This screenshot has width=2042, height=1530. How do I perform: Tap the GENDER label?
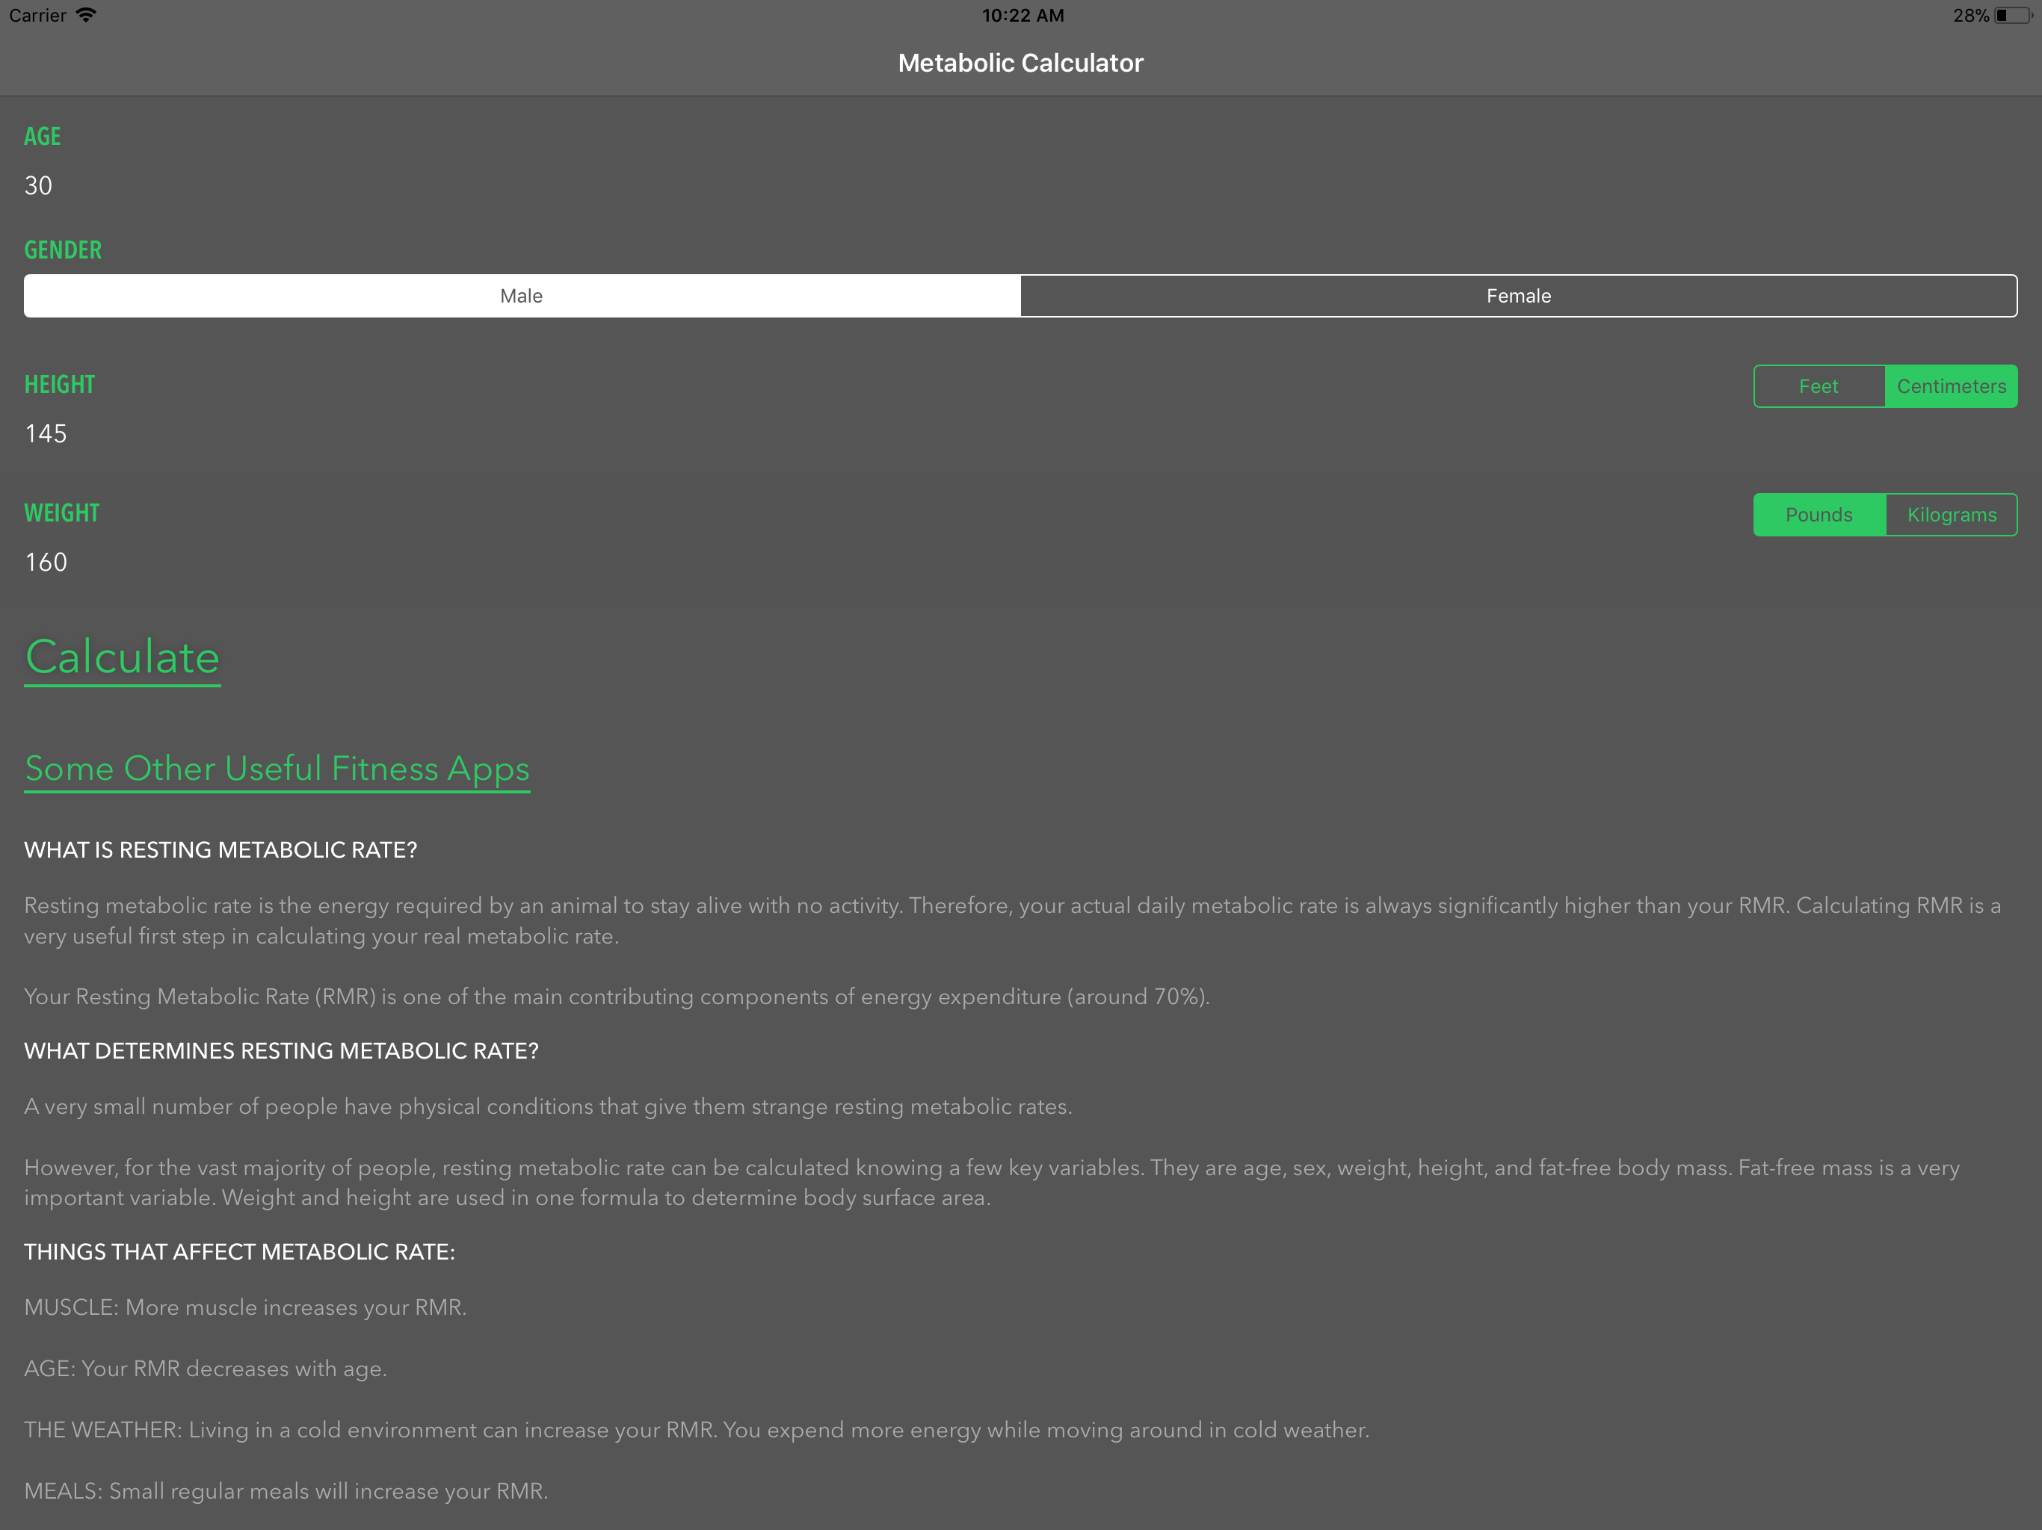63,250
